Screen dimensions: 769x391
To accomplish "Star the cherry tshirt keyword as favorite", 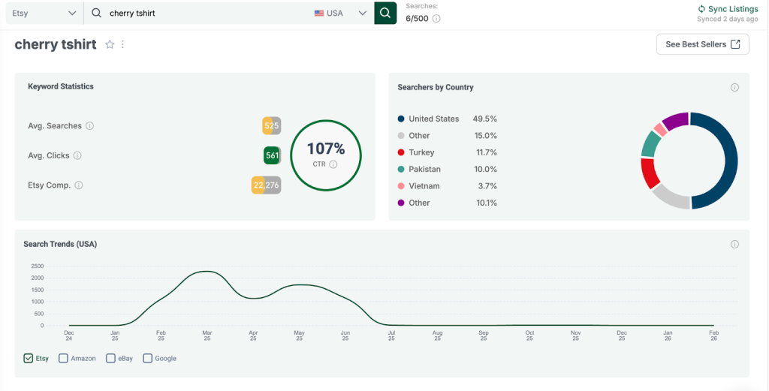I will [110, 45].
